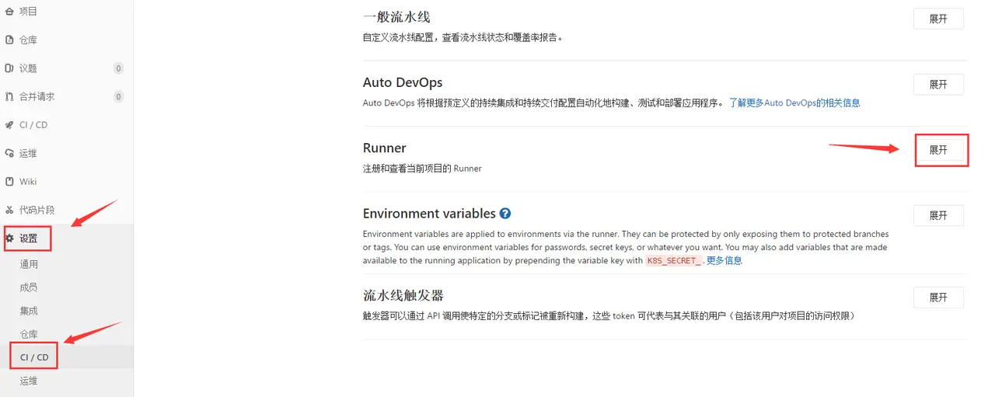The width and height of the screenshot is (995, 397).
Task: Select 成员 under settings submenu
Action: tap(29, 287)
